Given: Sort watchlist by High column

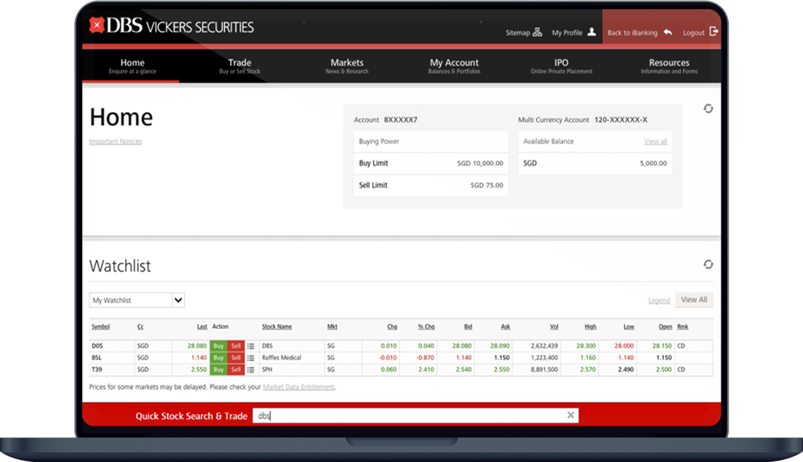Looking at the screenshot, I should click(590, 327).
